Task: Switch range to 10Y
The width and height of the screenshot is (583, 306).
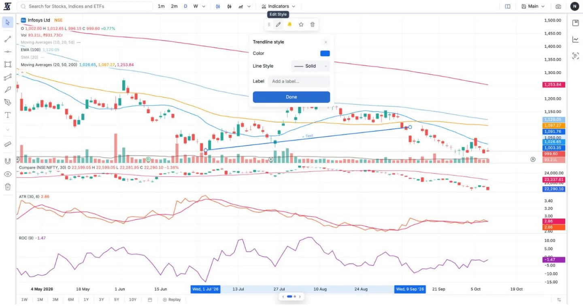Action: click(x=132, y=300)
